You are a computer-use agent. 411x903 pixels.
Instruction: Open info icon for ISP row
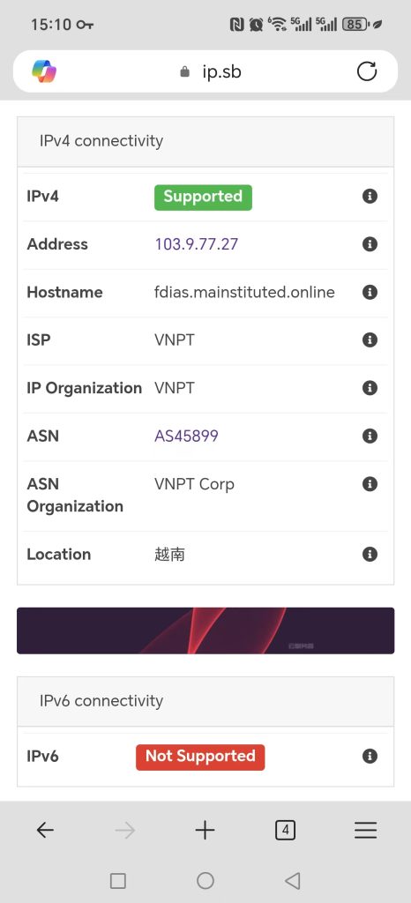tap(370, 340)
